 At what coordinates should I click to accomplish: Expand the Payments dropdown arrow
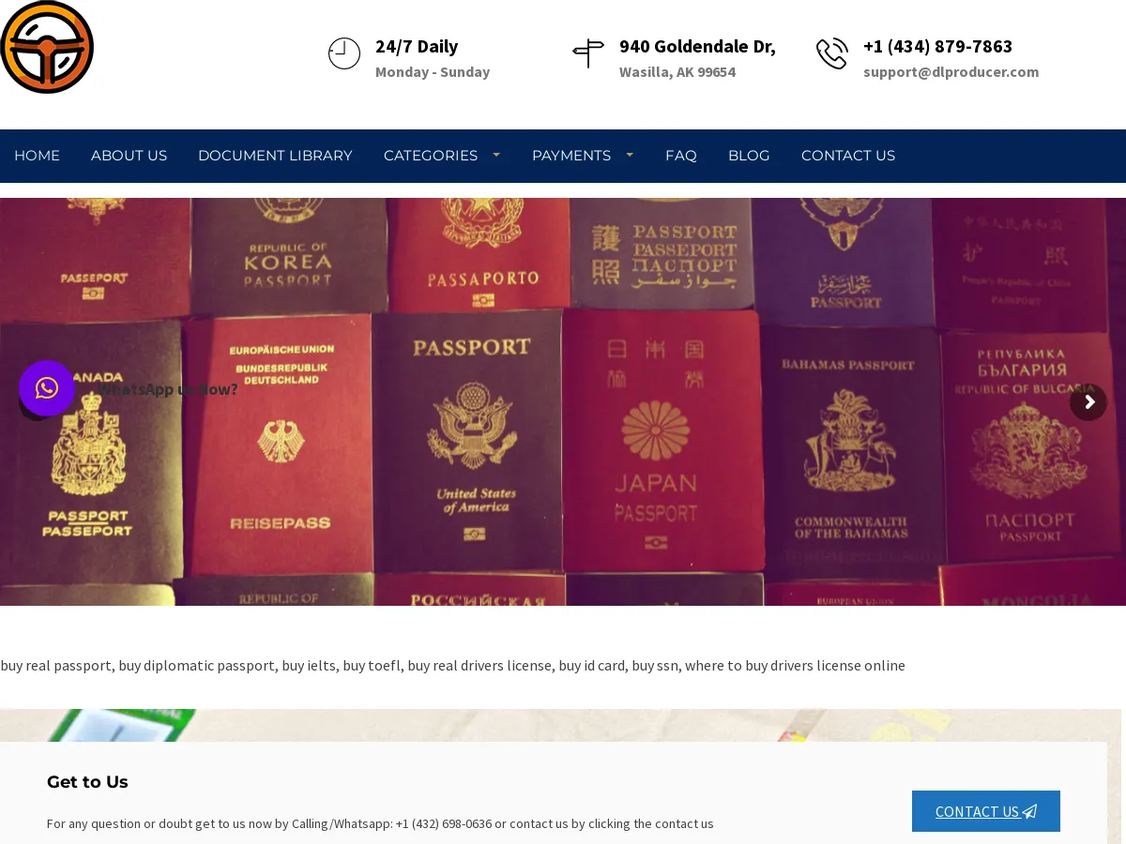(630, 155)
